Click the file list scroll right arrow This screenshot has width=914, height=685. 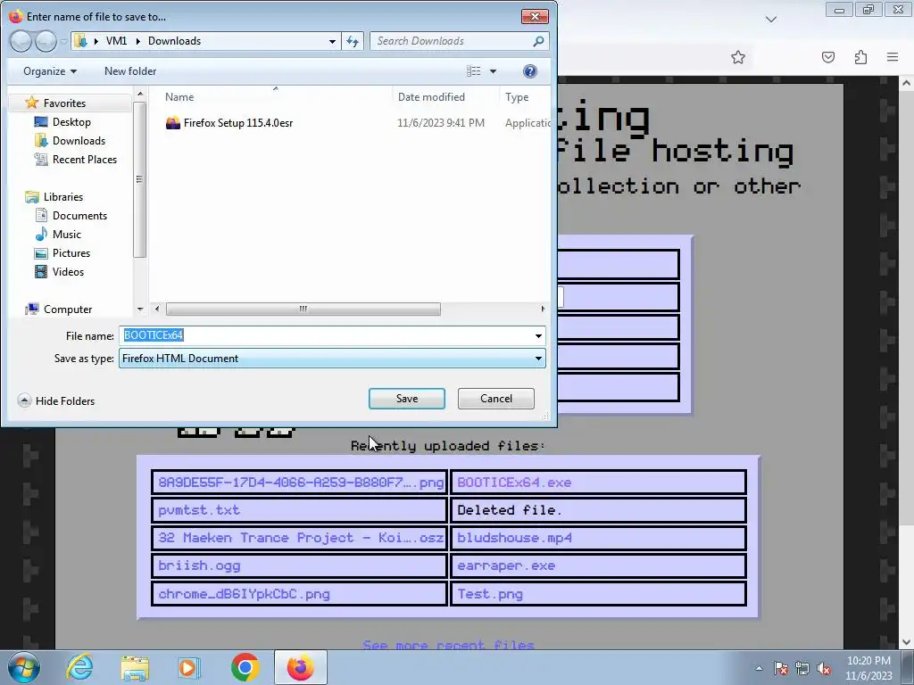pos(543,309)
